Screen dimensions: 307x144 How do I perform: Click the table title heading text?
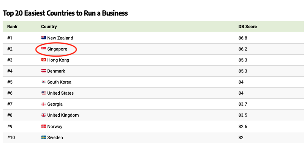(65, 13)
